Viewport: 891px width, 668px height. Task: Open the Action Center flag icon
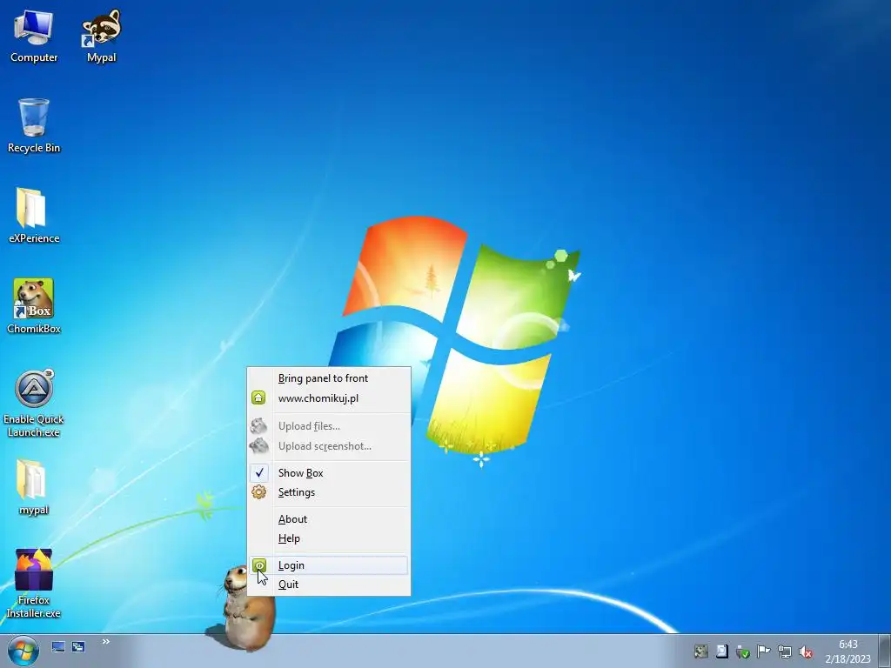coord(764,651)
